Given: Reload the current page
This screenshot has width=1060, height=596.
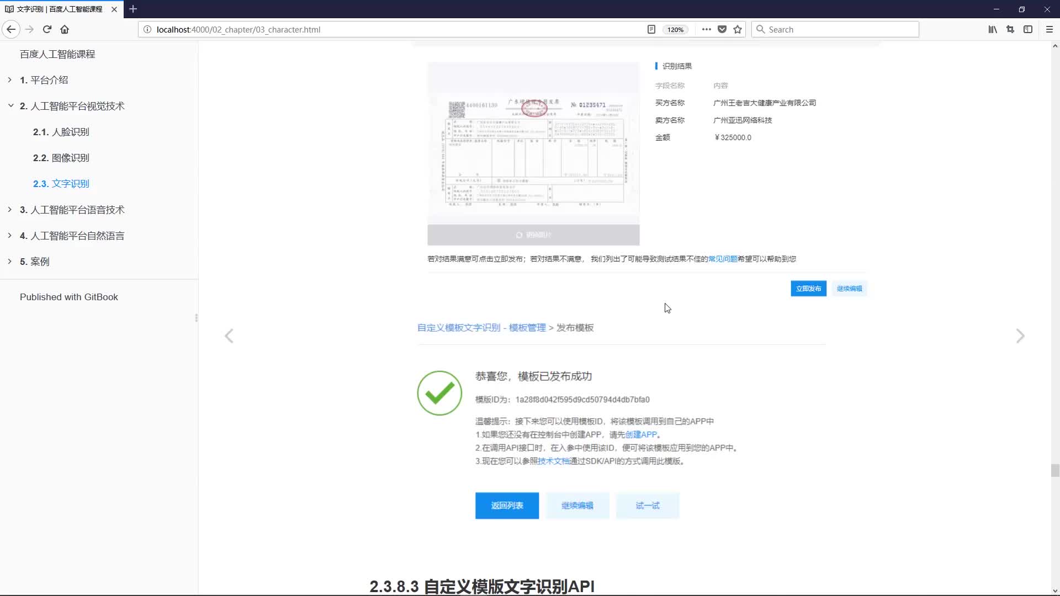Looking at the screenshot, I should (x=47, y=29).
